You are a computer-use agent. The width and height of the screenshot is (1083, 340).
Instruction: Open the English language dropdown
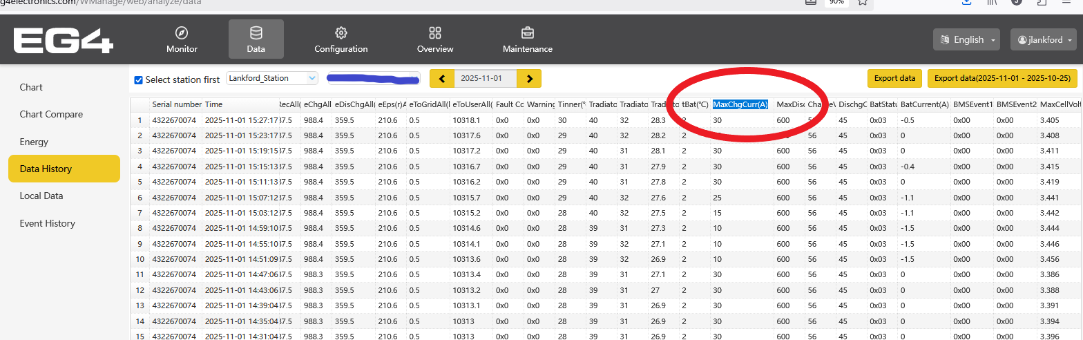(x=967, y=39)
